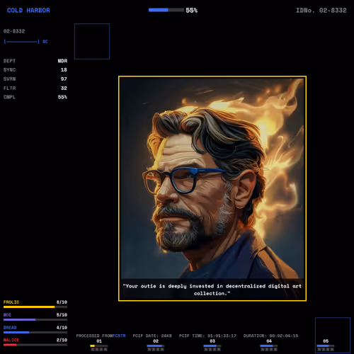Click the COLD HARBOR file title

point(28,11)
